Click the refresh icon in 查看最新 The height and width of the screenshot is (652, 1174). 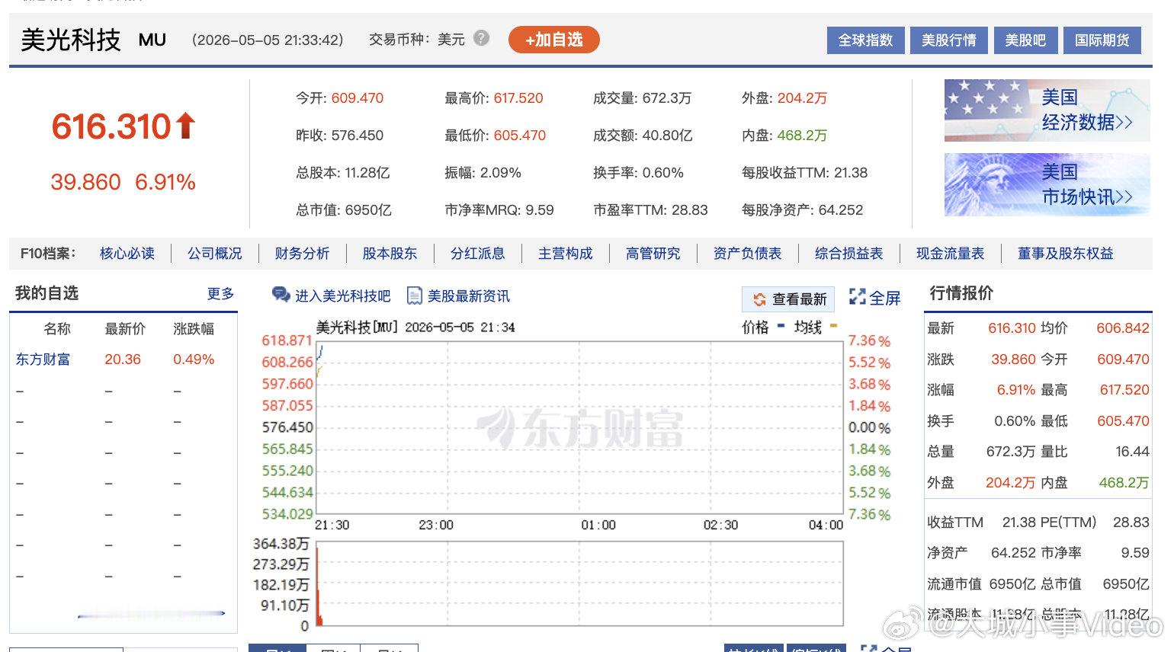point(759,299)
